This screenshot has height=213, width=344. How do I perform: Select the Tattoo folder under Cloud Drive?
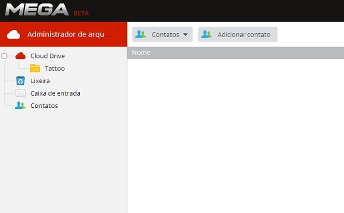(55, 68)
